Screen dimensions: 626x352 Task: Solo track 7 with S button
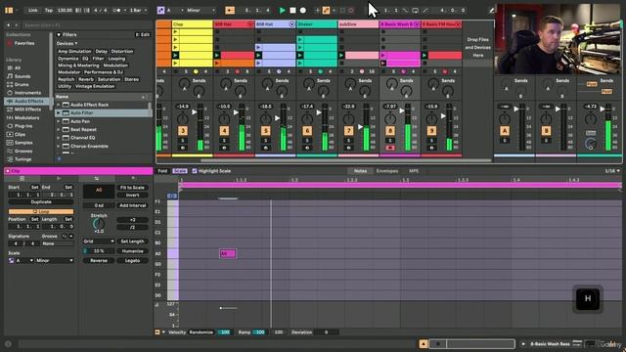tap(349, 141)
